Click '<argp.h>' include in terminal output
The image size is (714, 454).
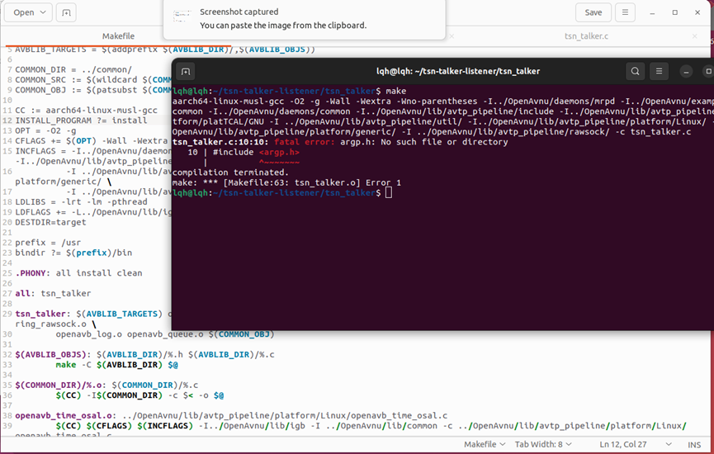point(279,152)
